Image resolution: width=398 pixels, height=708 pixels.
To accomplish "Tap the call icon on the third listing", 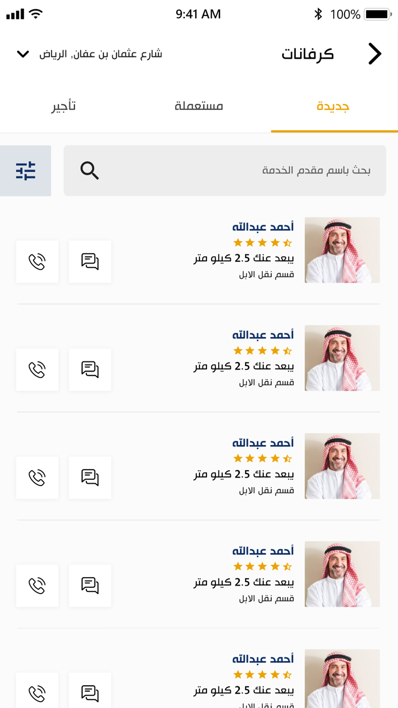I will click(x=37, y=478).
